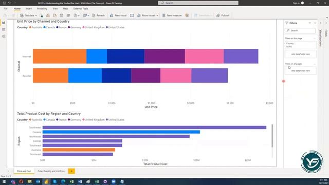Click Add data fields here under all pages
This screenshot has width=329, height=185.
click(x=300, y=71)
